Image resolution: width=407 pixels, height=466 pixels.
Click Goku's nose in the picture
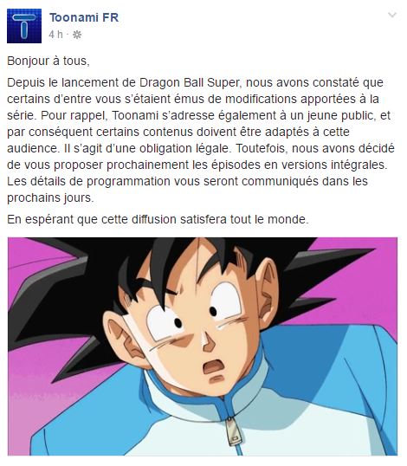pyautogui.click(x=208, y=342)
